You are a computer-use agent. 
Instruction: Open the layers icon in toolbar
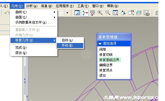coord(139,13)
